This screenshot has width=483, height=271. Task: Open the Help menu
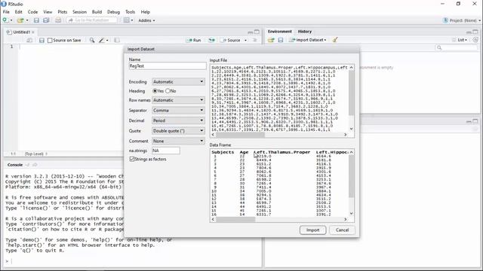coord(146,12)
